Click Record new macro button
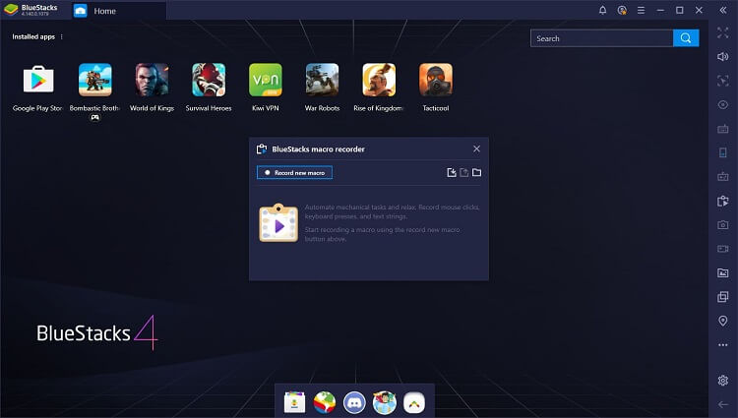Viewport: 738px width, 418px height. tap(294, 172)
